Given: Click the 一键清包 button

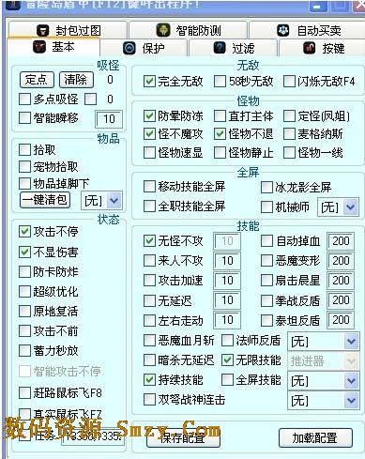Looking at the screenshot, I should (x=45, y=200).
